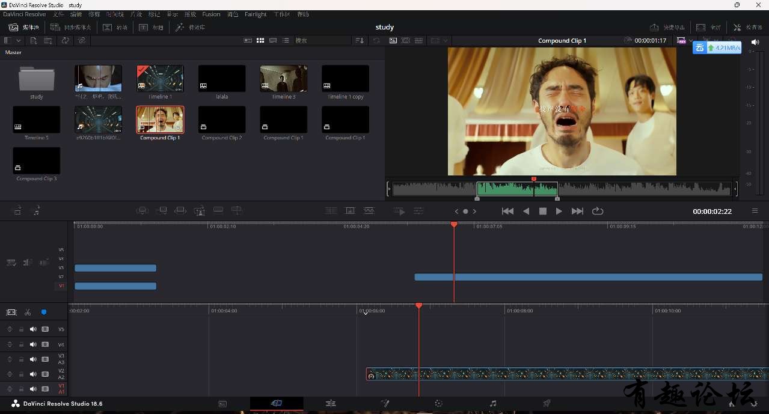The width and height of the screenshot is (769, 414).
Task: Toggle loop playback
Action: point(597,211)
